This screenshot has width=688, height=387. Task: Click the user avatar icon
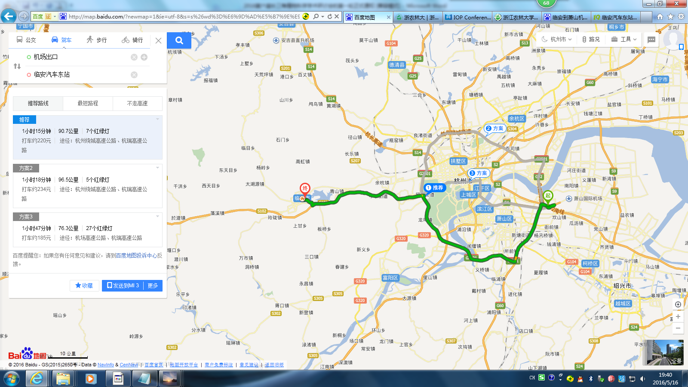point(673,39)
